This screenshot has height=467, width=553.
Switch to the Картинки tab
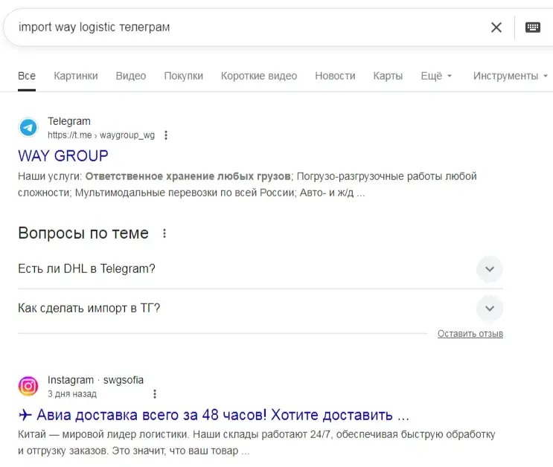coord(76,76)
